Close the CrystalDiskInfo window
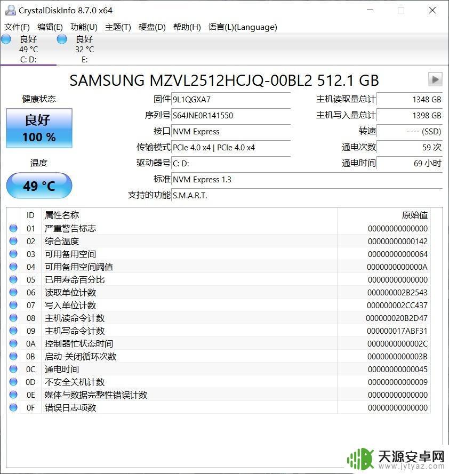 point(432,10)
